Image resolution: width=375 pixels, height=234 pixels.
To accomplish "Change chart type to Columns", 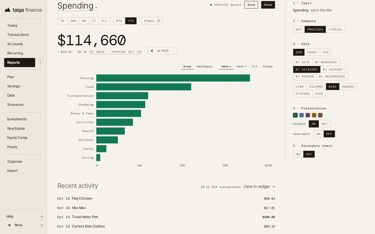I will click(316, 87).
